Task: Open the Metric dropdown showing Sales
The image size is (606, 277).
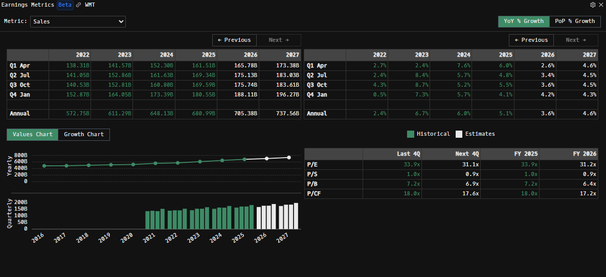Action: pos(78,21)
